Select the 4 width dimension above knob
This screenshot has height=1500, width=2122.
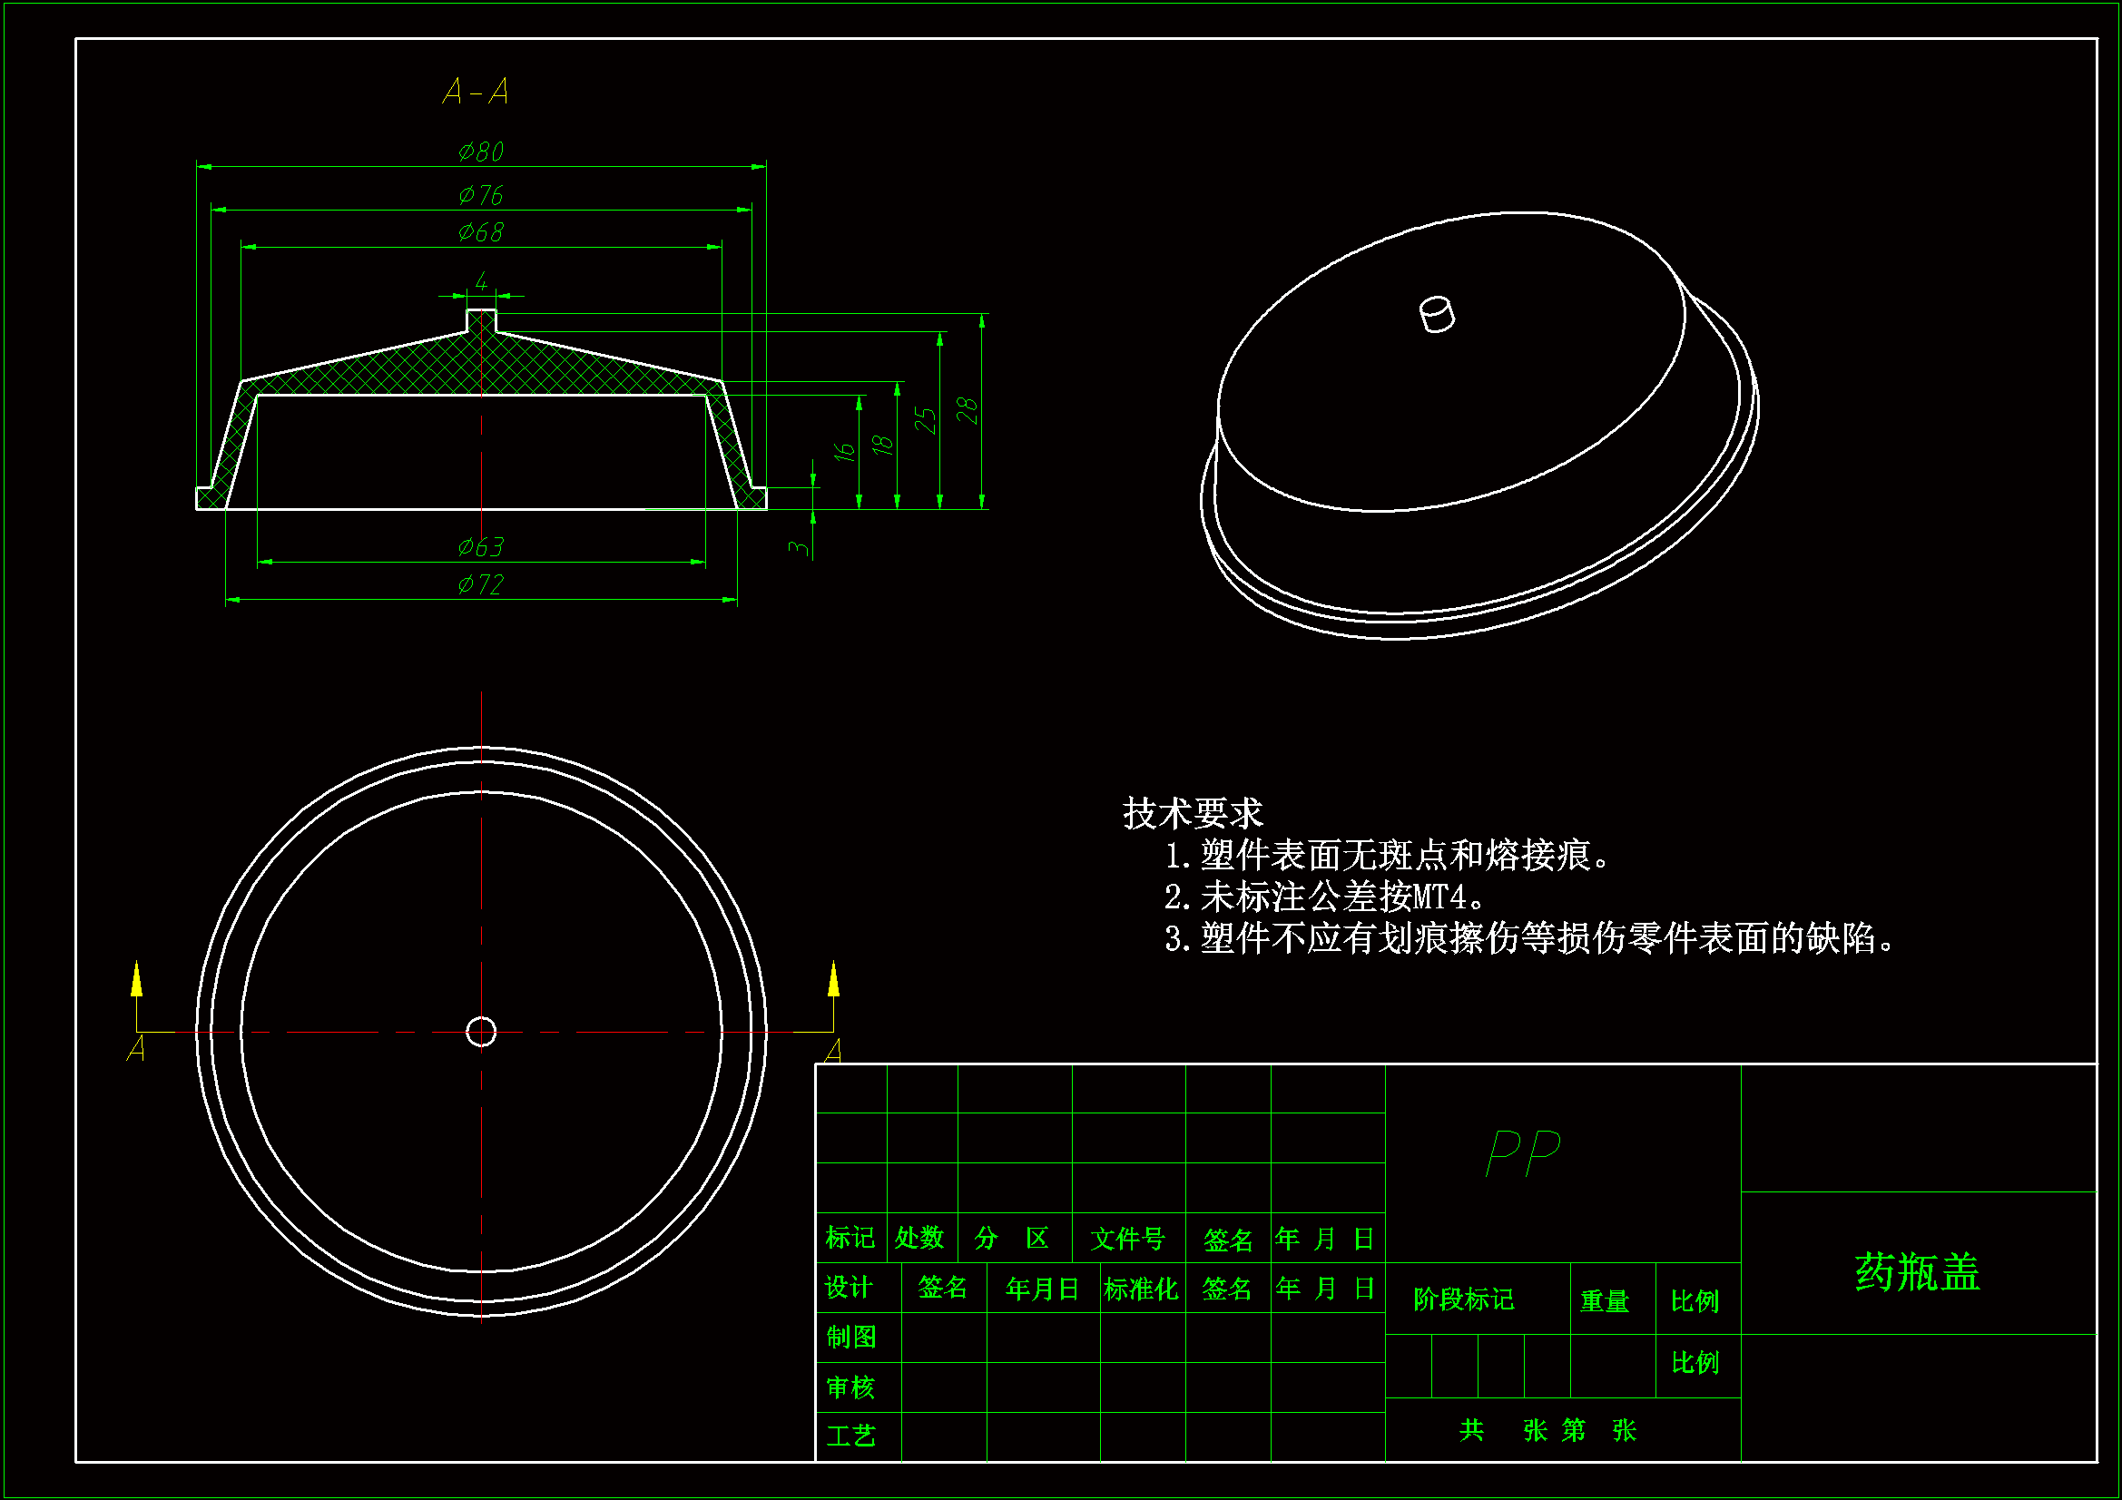481,280
